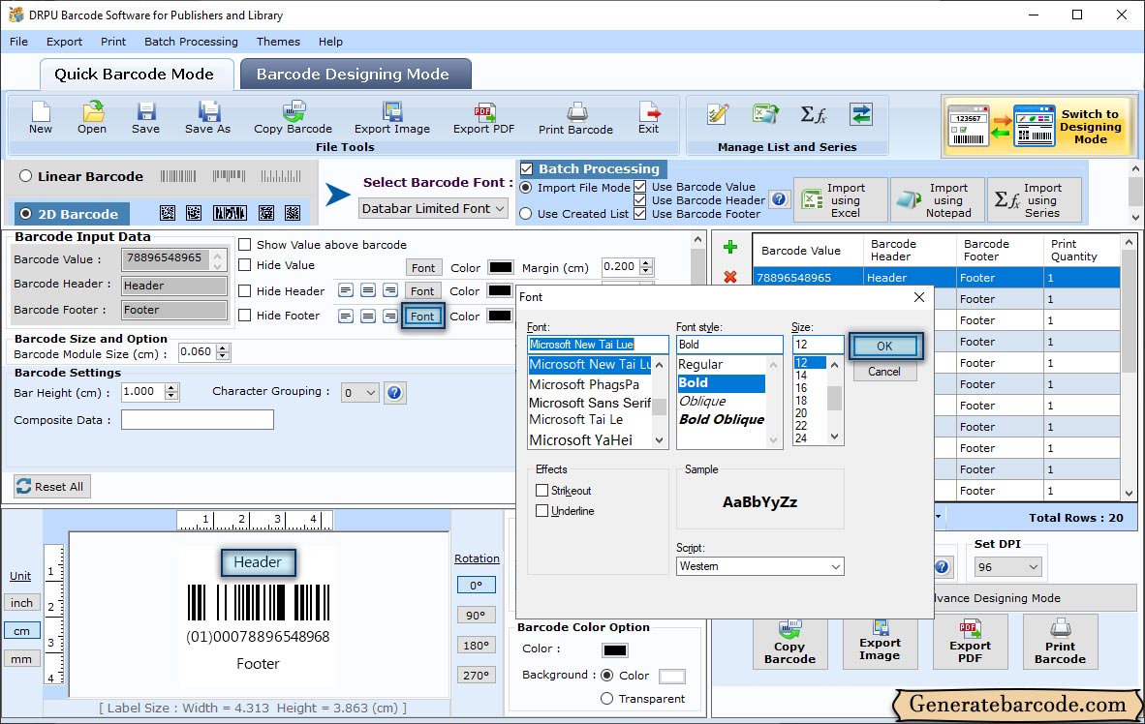Open the Themes menu
Screen dimensions: 1145x724
(x=278, y=42)
